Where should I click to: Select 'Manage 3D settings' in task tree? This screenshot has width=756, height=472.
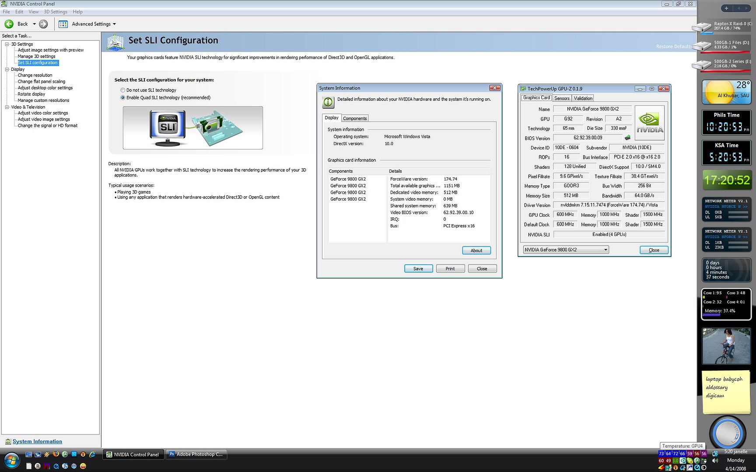tap(36, 56)
